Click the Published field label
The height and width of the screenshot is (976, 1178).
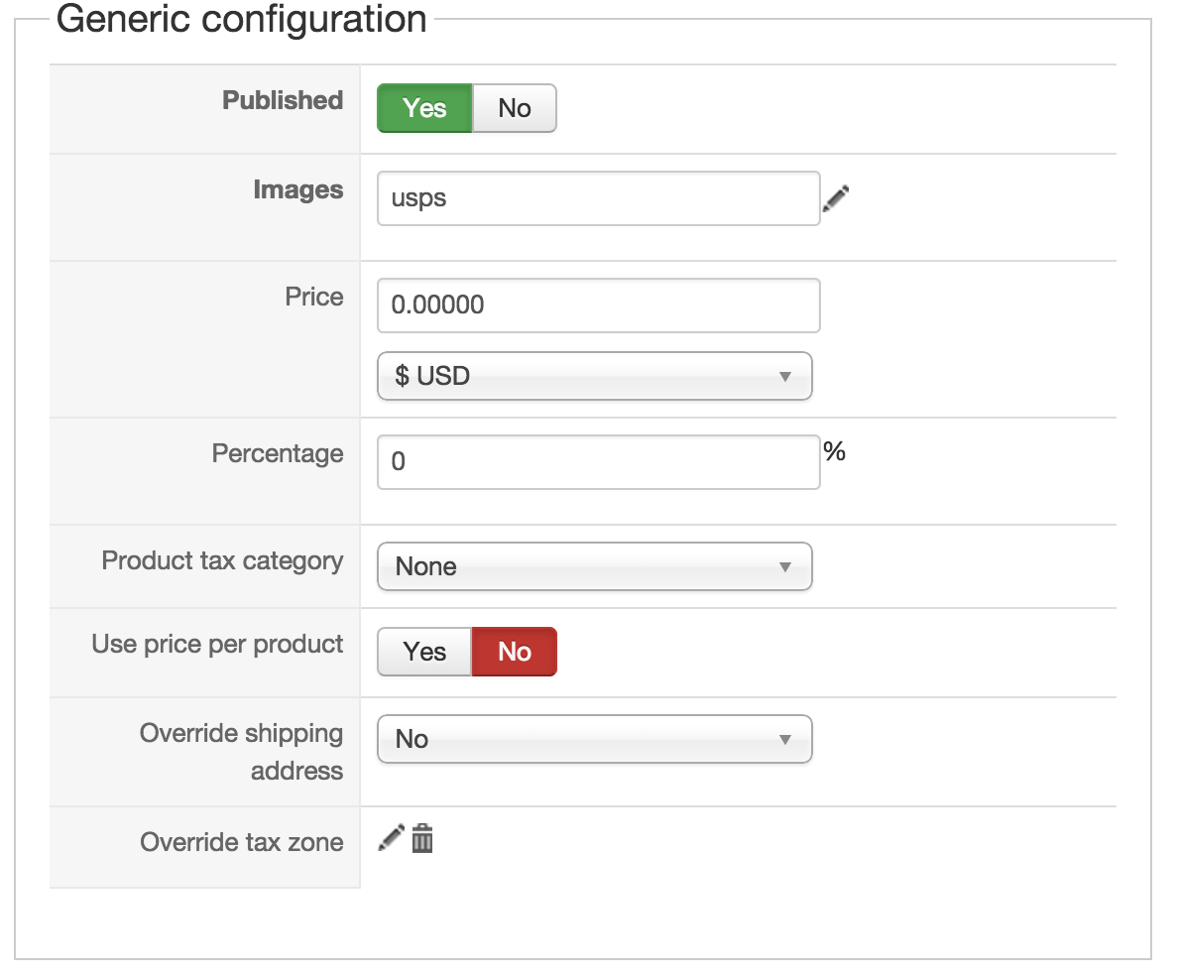click(283, 101)
